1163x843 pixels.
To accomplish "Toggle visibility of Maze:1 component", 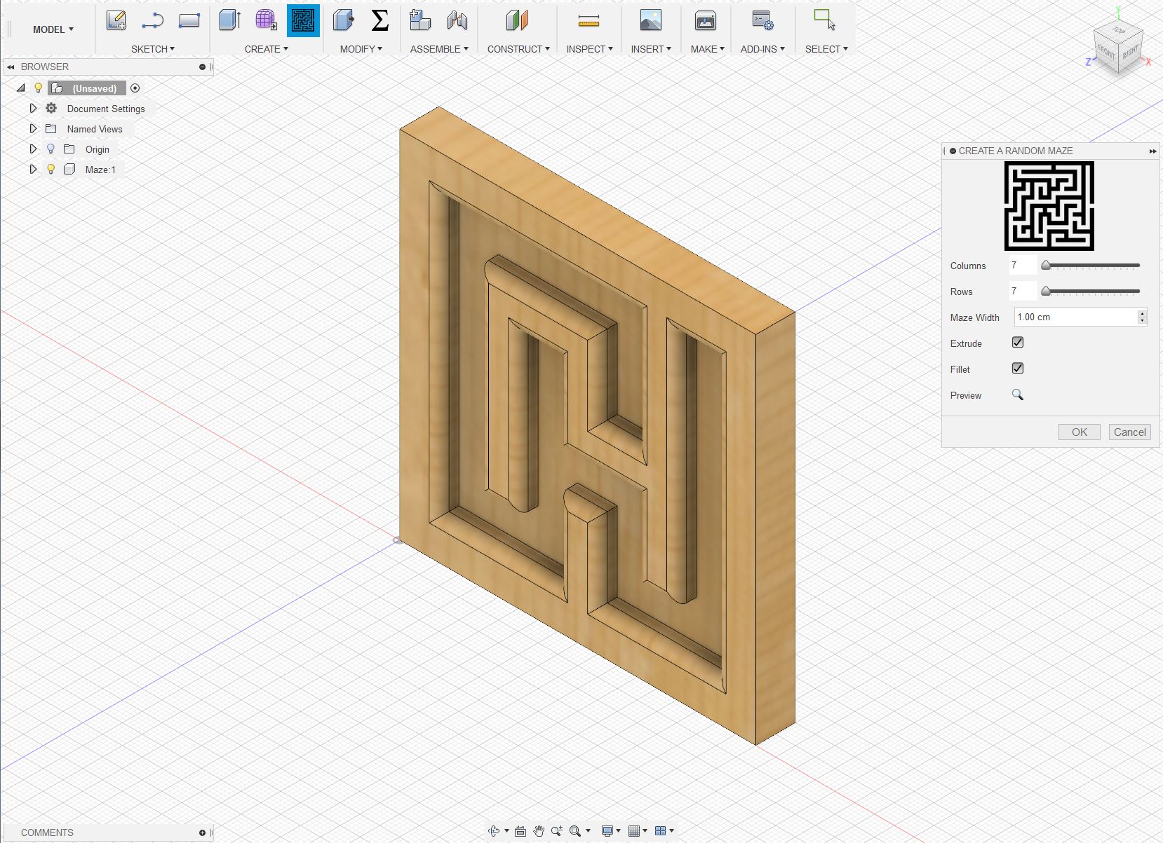I will (x=51, y=169).
